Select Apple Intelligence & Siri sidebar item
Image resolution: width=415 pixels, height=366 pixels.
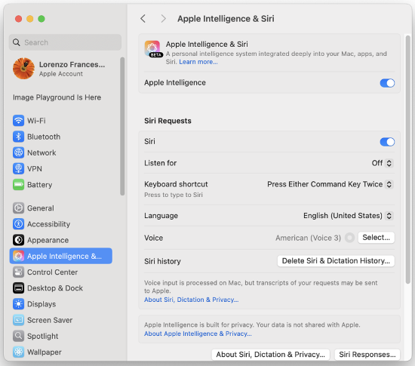pos(61,256)
